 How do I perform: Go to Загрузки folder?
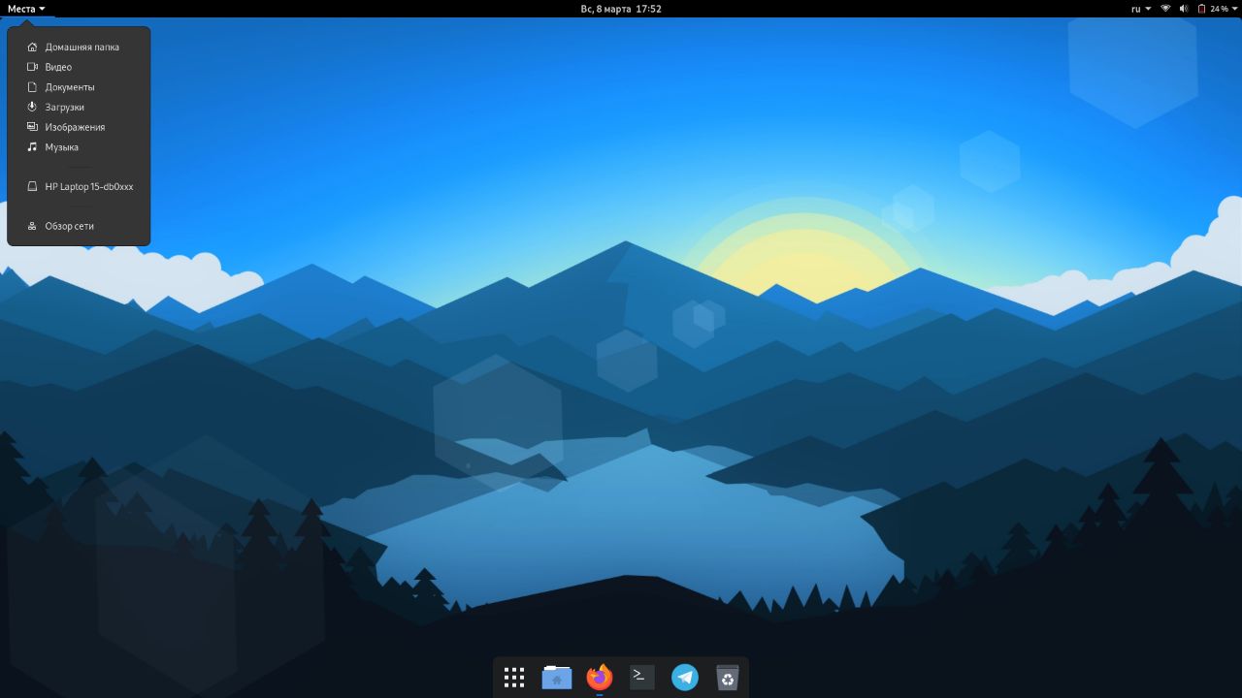[x=79, y=107]
